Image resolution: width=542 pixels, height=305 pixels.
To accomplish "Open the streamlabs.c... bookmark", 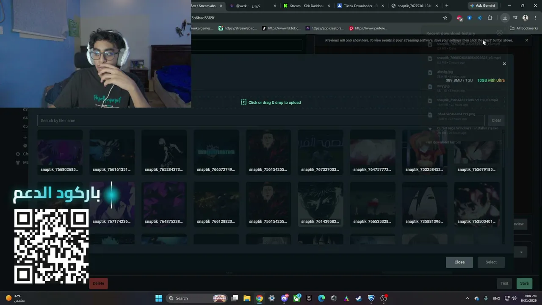I will (x=238, y=28).
